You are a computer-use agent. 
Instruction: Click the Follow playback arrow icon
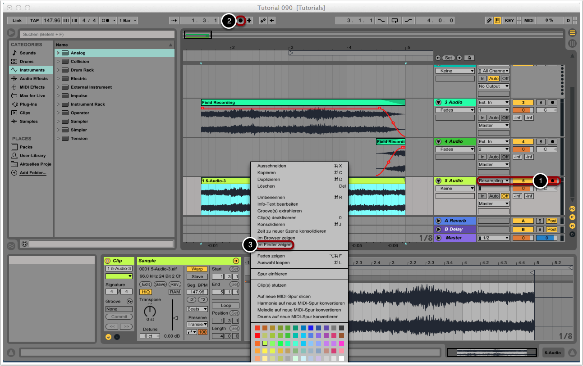[x=174, y=21]
